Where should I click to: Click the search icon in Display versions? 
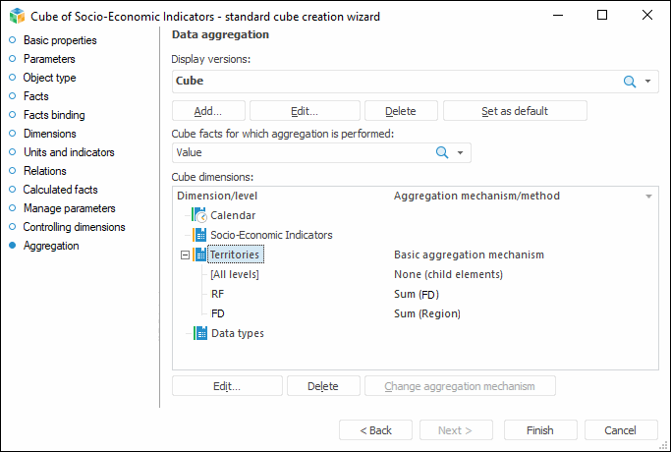click(630, 82)
